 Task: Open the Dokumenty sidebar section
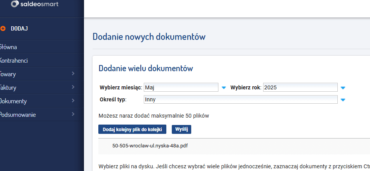[x=14, y=101]
